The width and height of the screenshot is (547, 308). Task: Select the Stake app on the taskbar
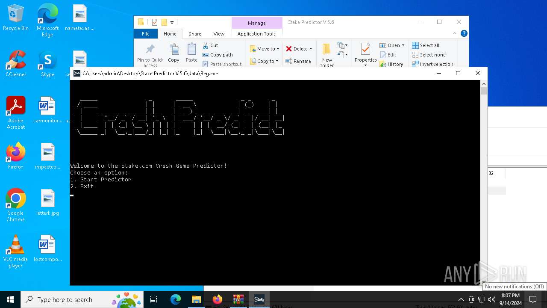(259, 299)
